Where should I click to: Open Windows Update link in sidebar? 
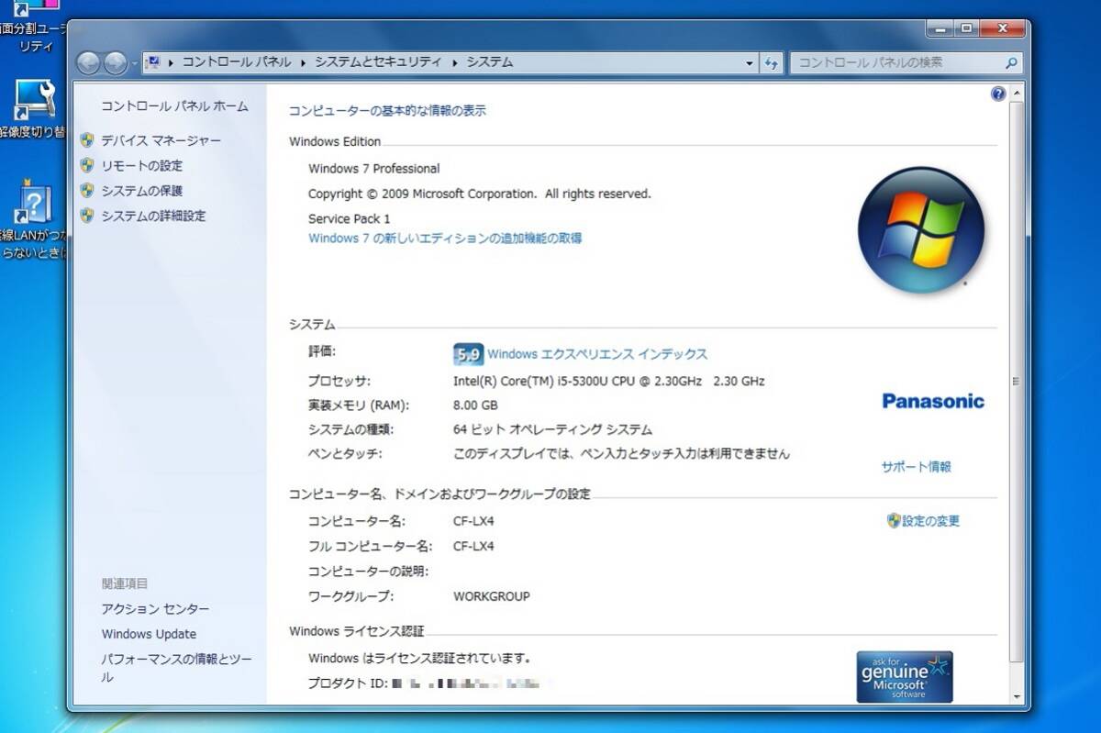tap(149, 634)
